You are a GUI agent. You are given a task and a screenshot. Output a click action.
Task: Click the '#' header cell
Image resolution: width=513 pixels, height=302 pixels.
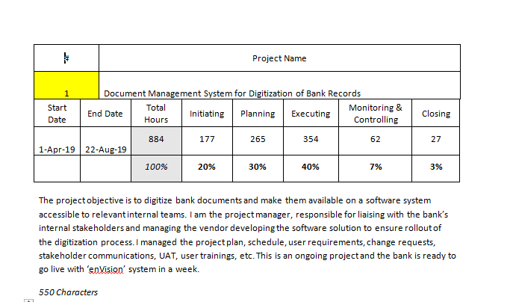66,58
